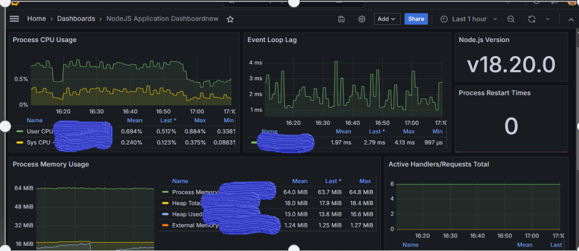The width and height of the screenshot is (579, 251).
Task: Open the Node.js Version panel title
Action: pyautogui.click(x=484, y=39)
